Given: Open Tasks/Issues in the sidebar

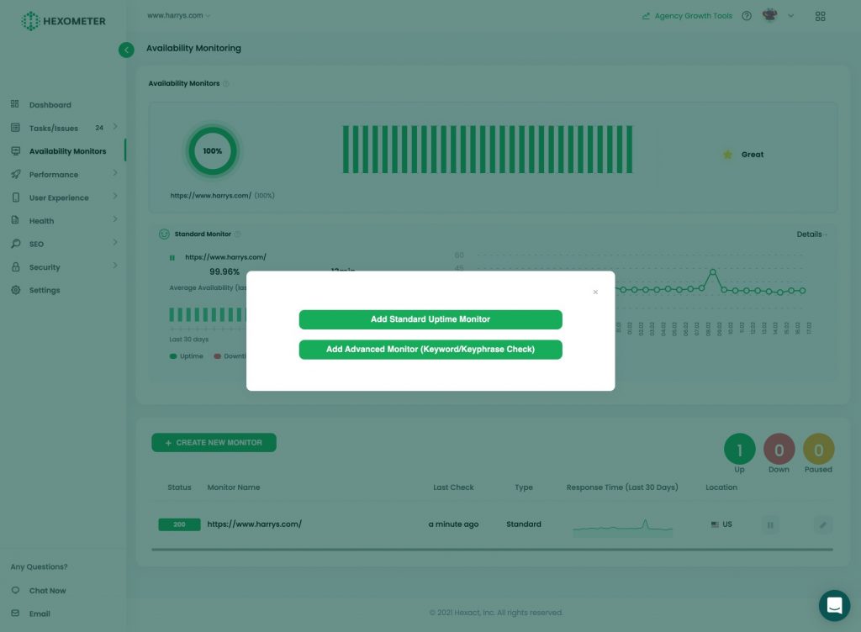Looking at the screenshot, I should [53, 128].
